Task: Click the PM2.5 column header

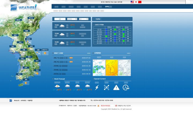Action: (x=118, y=27)
